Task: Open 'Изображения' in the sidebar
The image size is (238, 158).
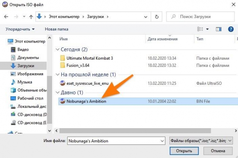Action: (27, 74)
